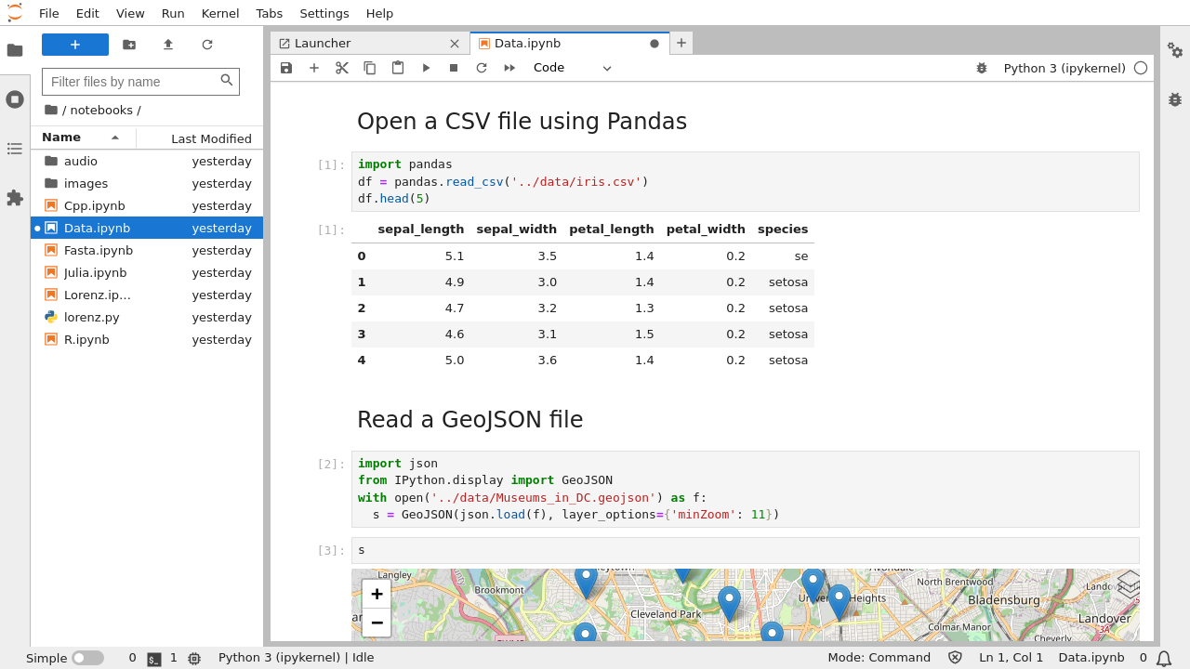Click the notebooks breadcrumb folder

pos(101,110)
